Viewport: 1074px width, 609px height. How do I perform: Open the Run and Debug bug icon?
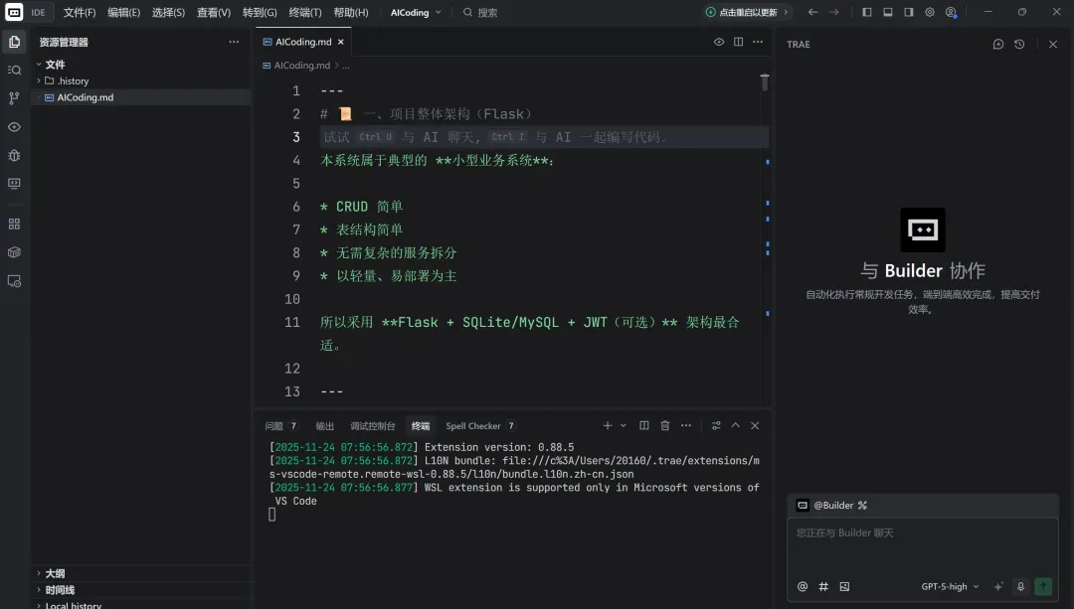pyautogui.click(x=14, y=155)
